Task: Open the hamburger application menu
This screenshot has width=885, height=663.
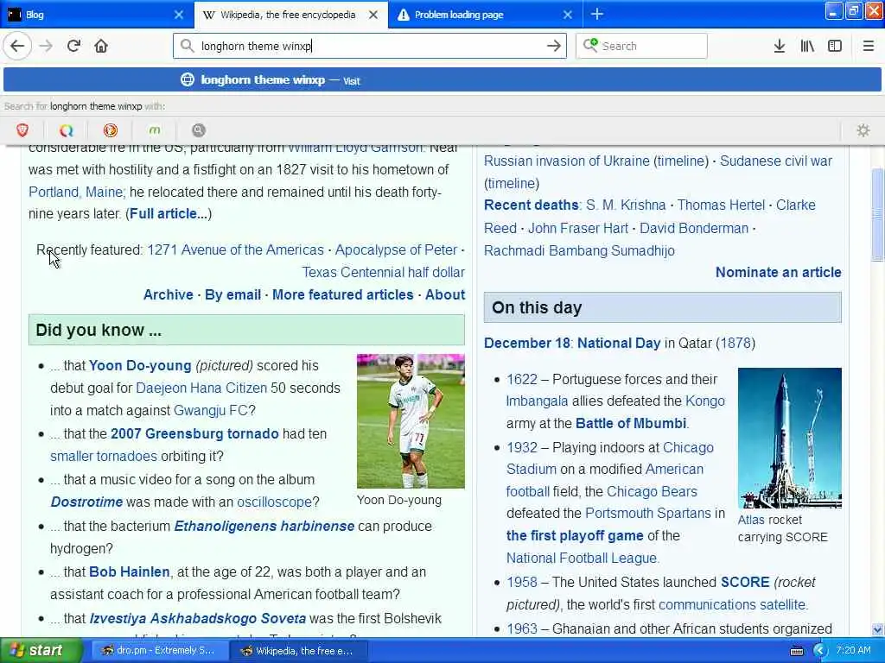Action: pos(868,46)
